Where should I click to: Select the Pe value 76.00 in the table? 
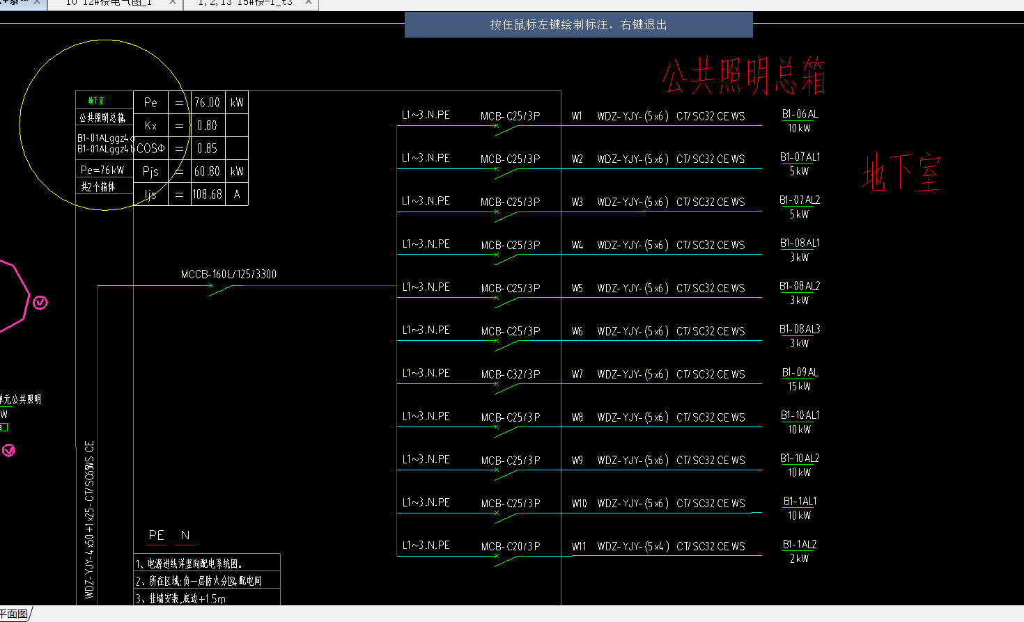207,102
